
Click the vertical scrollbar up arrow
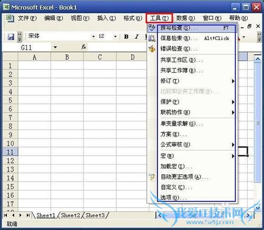point(258,59)
